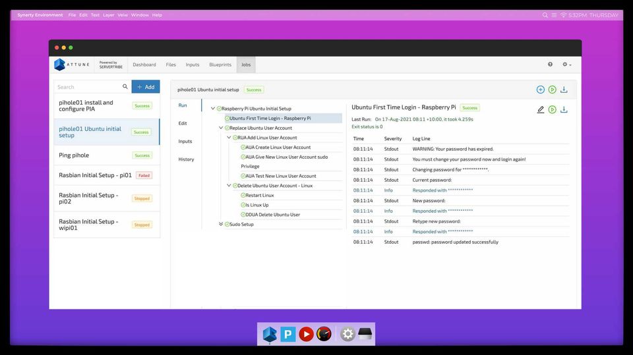Select pihole01 Ubuntu initial setup job
Image resolution: width=633 pixels, height=355 pixels.
[107, 132]
